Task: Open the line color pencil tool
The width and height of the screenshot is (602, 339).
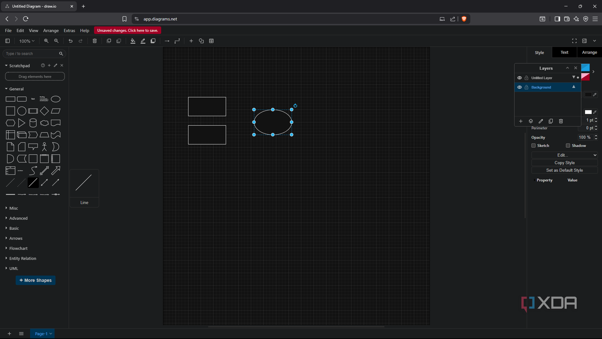Action: click(x=143, y=41)
